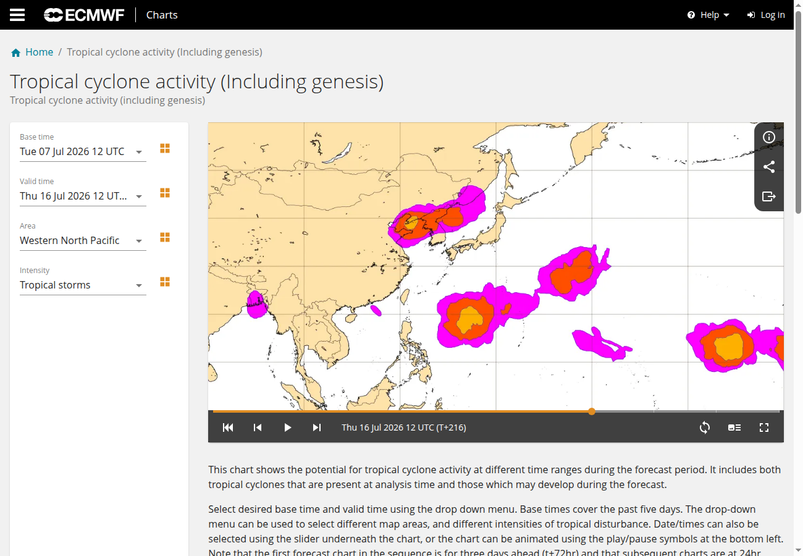Viewport: 803px width, 556px height.
Task: Click the share chart icon
Action: pyautogui.click(x=769, y=167)
